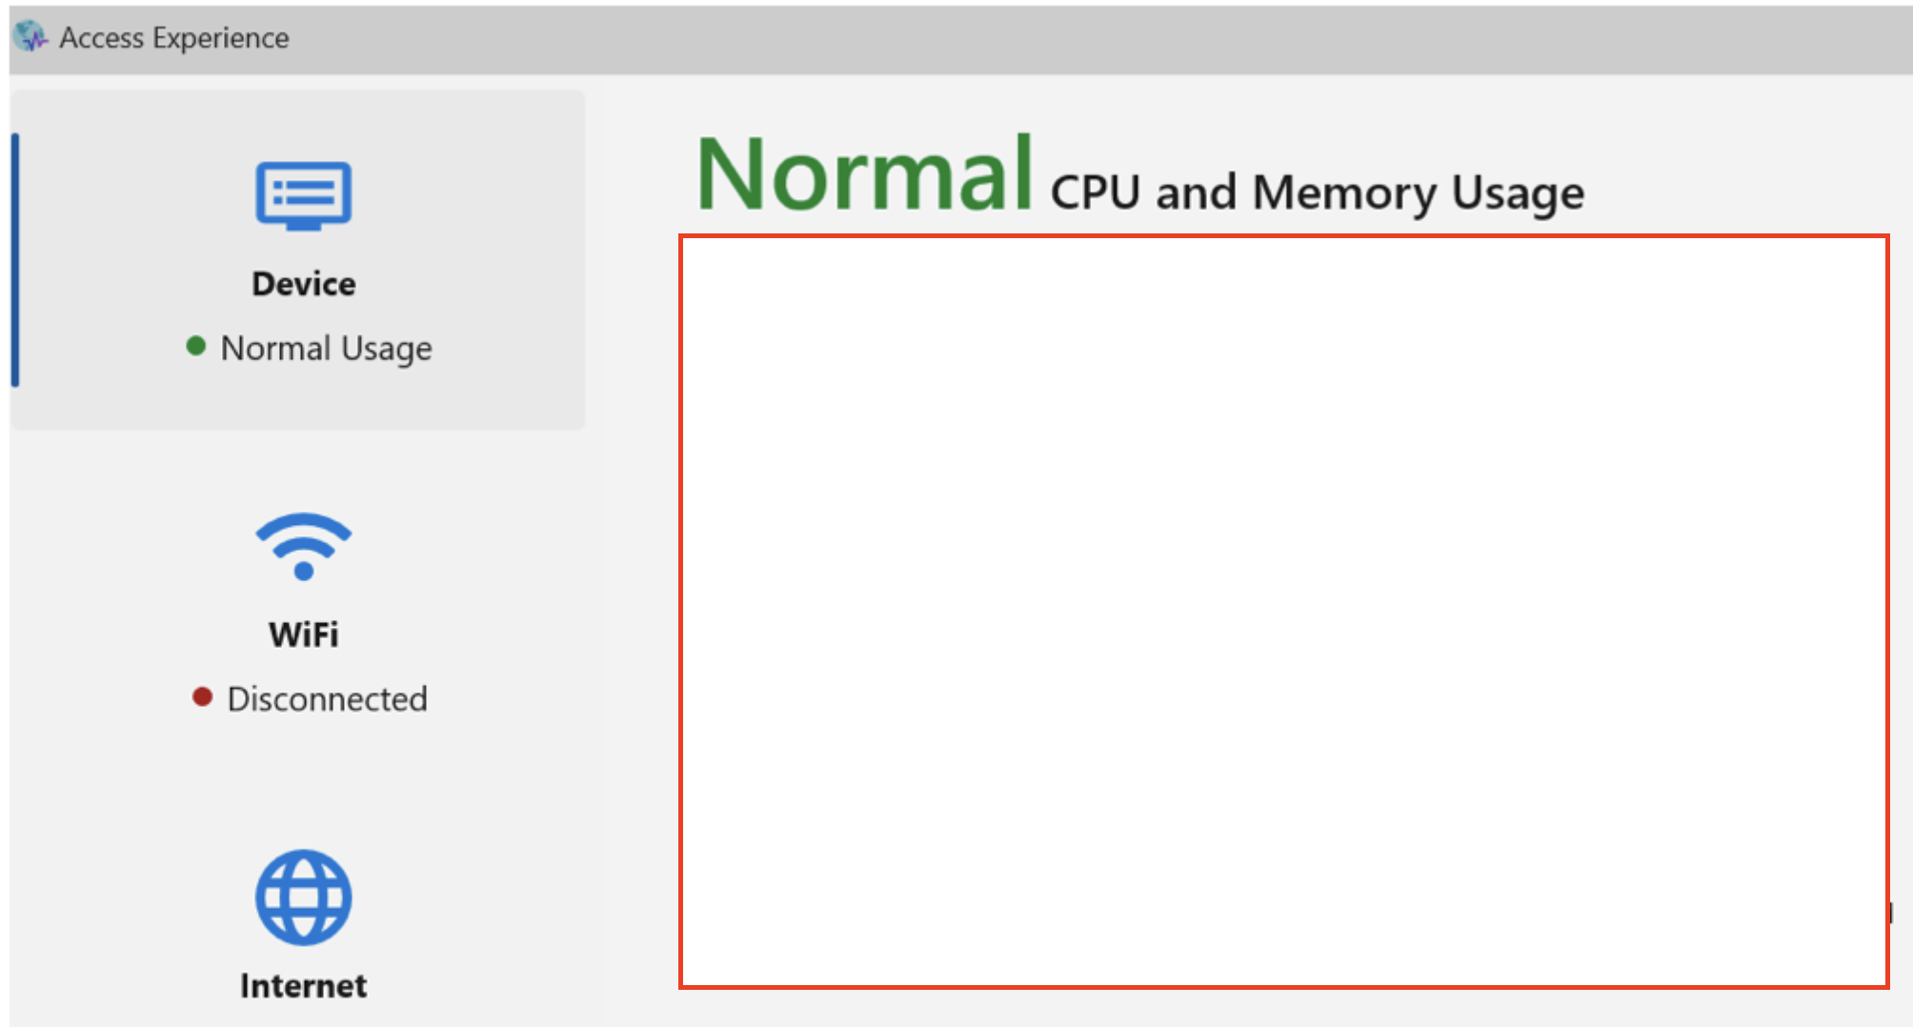This screenshot has height=1027, width=1913.
Task: Click the green Normal Usage status dot
Action: tap(197, 347)
